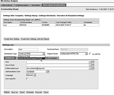Switch to the Graphical display tab
This screenshot has height=95, width=114.
pos(22,5)
